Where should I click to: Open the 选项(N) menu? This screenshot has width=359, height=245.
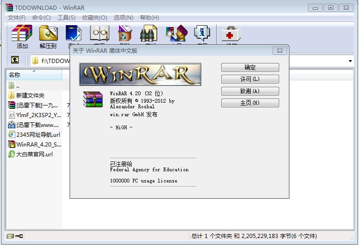(x=123, y=18)
